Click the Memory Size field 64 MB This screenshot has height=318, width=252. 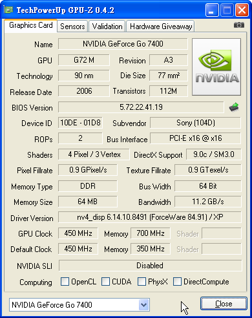click(88, 202)
